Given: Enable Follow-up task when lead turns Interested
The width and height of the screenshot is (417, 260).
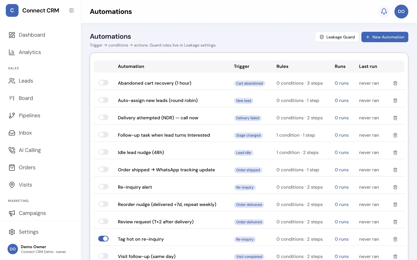Looking at the screenshot, I should tap(103, 135).
